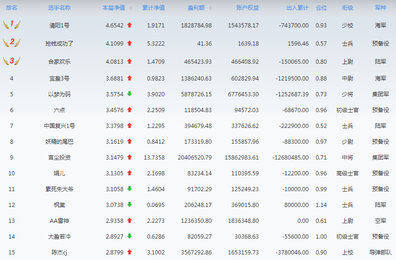
Task: Click the 累计净值 column header
Action: (x=154, y=8)
